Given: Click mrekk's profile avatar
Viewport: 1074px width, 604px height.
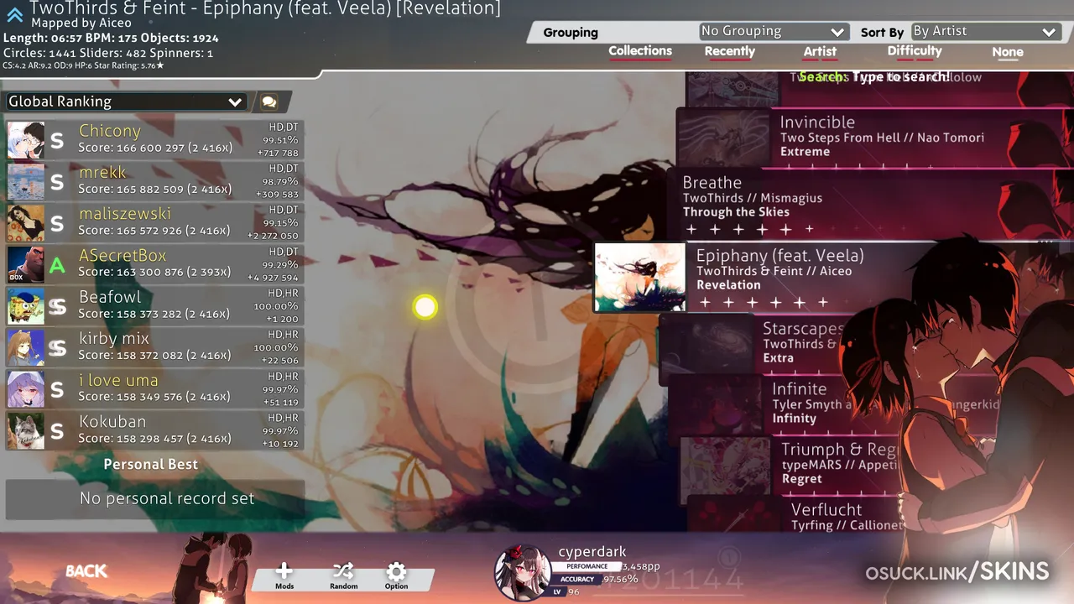Looking at the screenshot, I should pos(26,181).
